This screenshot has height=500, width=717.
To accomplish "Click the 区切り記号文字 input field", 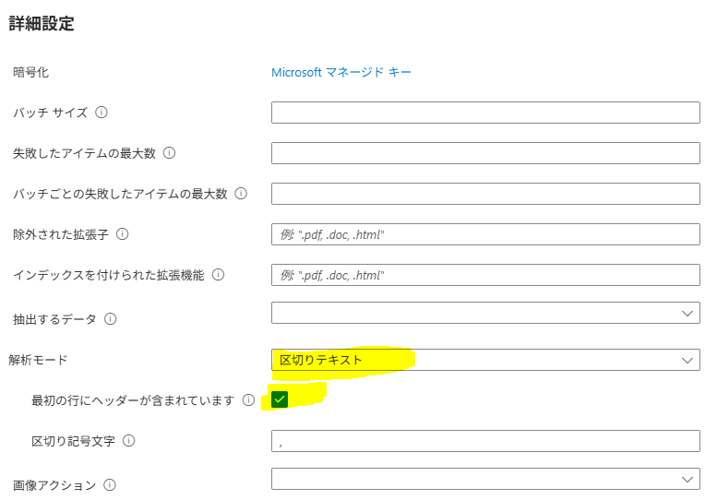I will point(485,441).
